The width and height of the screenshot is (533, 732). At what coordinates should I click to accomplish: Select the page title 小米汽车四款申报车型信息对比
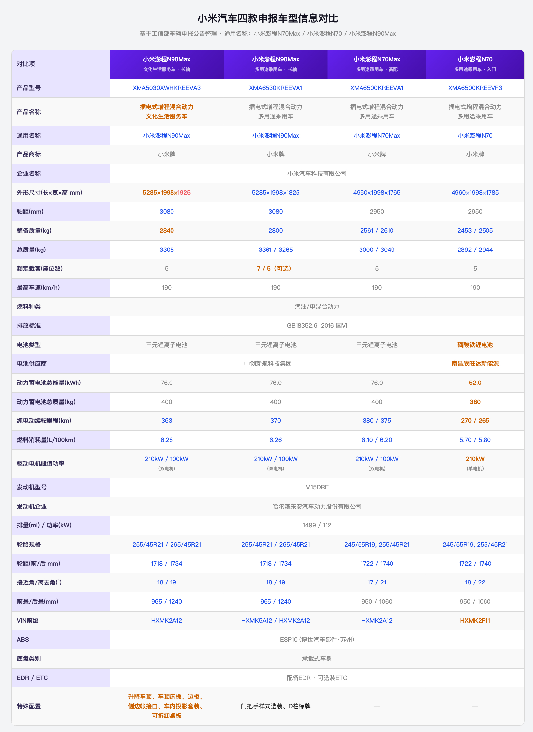267,18
